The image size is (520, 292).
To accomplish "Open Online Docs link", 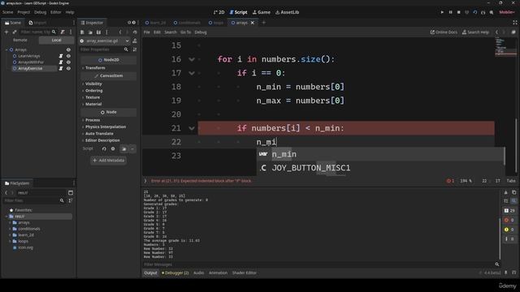I will pyautogui.click(x=444, y=32).
